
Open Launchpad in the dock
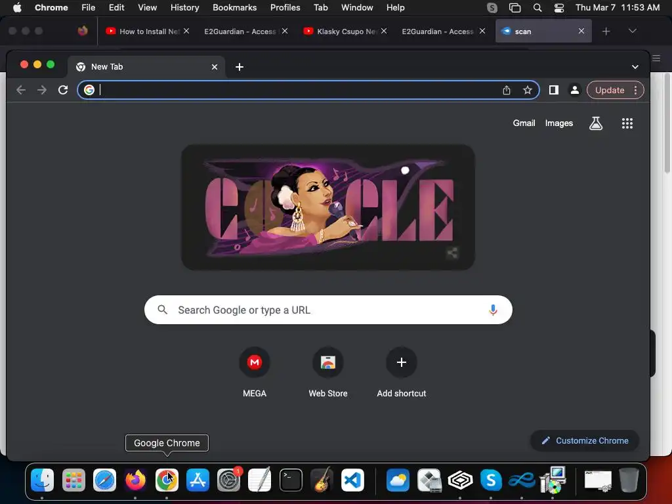click(73, 480)
